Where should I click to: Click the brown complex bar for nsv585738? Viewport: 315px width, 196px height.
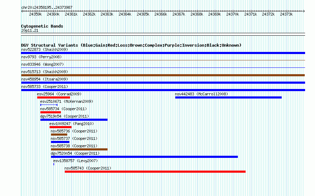tap(79, 149)
